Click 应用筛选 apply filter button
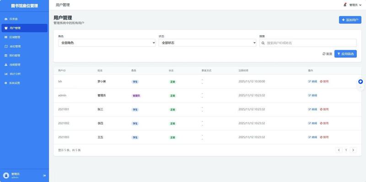Viewport: 366px width, 182px height. click(345, 54)
